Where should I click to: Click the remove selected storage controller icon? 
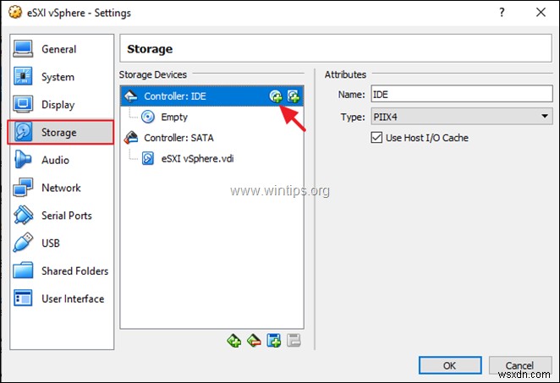(x=254, y=341)
